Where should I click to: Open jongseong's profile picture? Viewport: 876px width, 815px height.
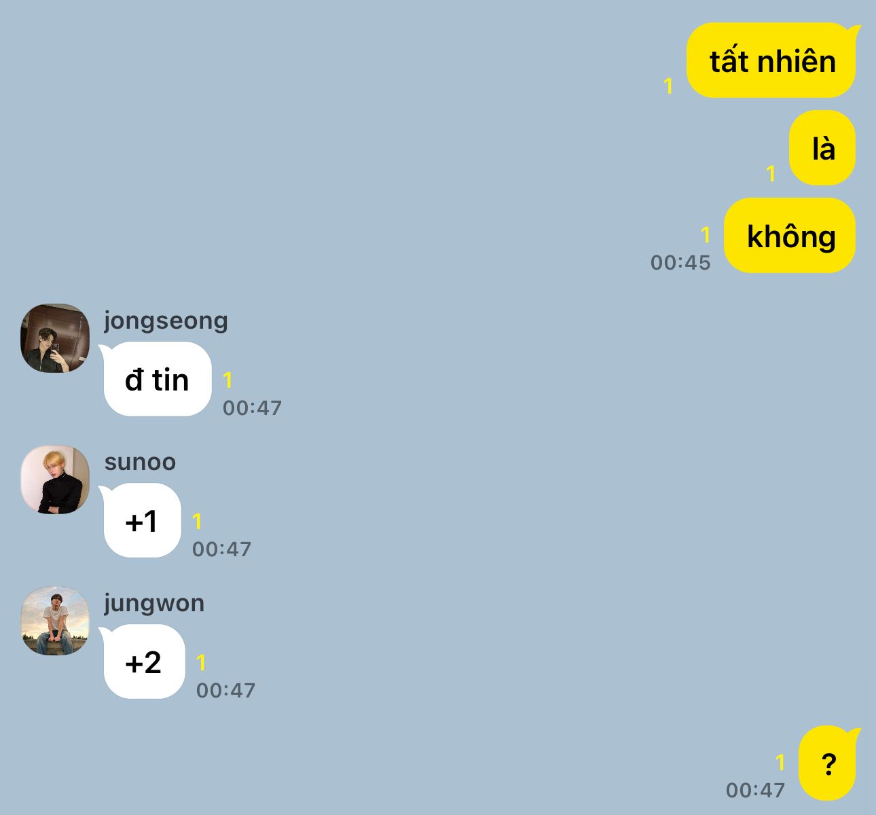click(55, 338)
